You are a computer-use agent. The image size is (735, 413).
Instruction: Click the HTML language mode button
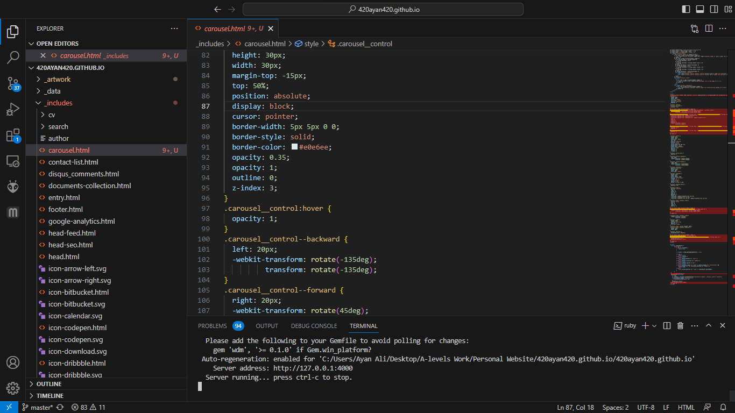(686, 408)
